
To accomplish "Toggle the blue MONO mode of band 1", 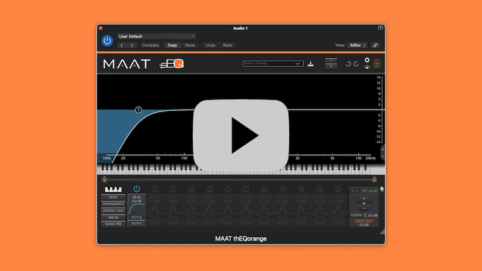I will [137, 223].
